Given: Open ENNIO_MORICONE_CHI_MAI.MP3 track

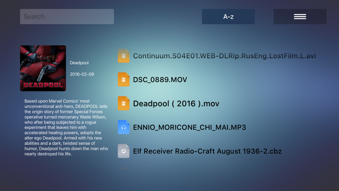Looking at the screenshot, I should pos(189,127).
